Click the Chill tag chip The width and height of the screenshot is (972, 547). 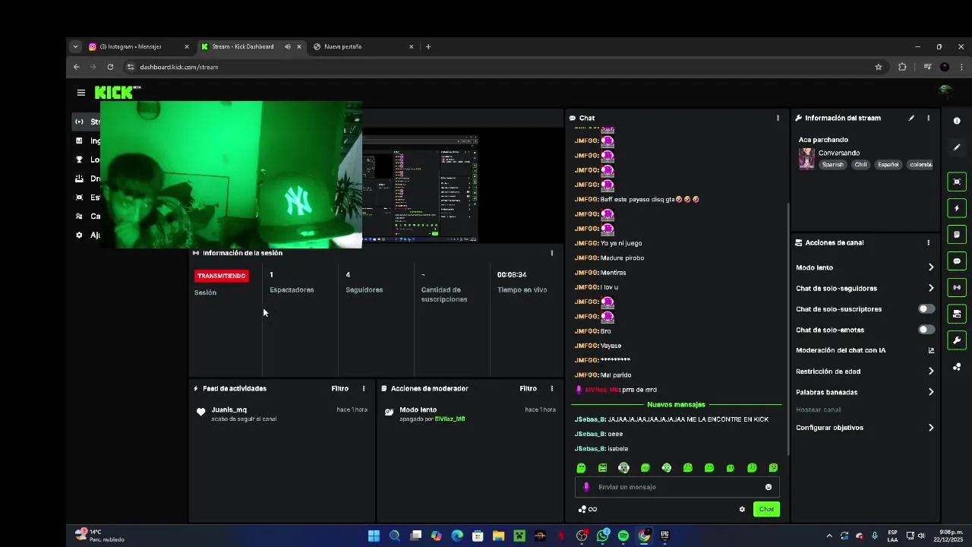pyautogui.click(x=860, y=165)
